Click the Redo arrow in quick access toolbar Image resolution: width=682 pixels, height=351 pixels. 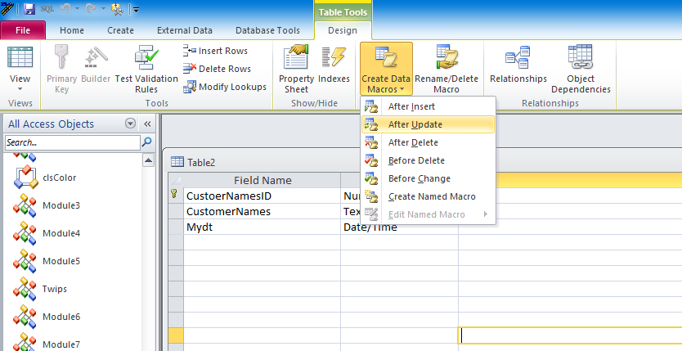point(91,9)
